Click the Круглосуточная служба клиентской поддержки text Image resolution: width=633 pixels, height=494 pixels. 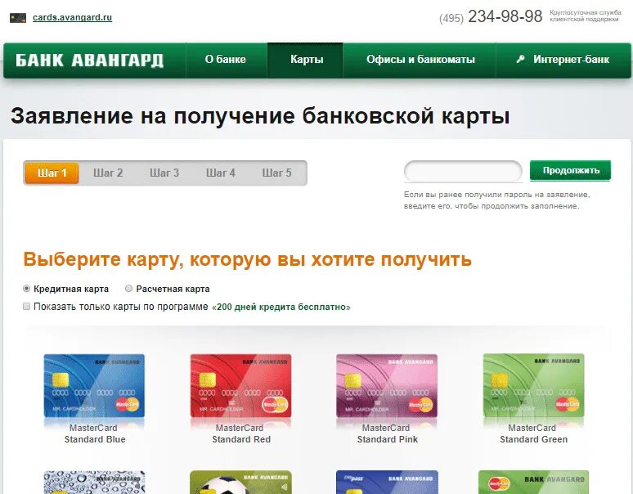tap(585, 16)
